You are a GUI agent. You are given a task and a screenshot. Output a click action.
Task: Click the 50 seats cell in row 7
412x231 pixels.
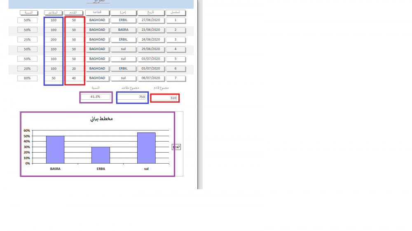point(54,78)
